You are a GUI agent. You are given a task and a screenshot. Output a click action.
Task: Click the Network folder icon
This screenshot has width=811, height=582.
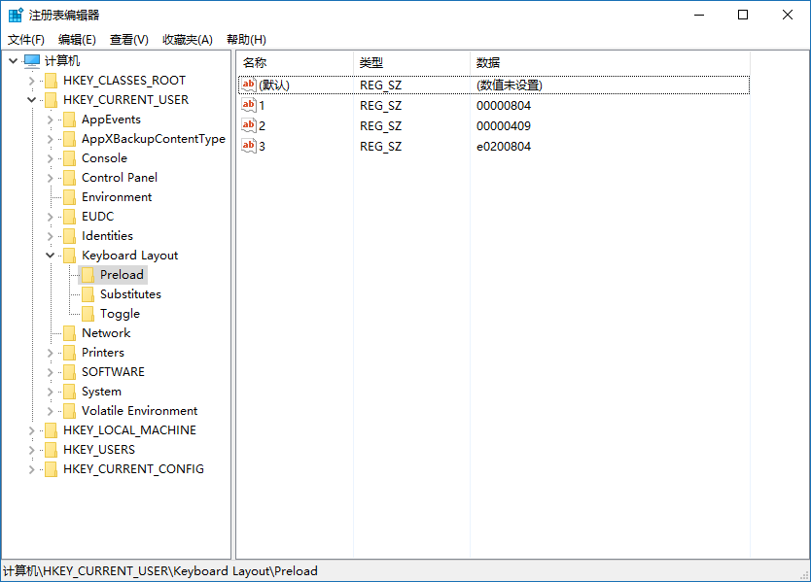coord(69,333)
